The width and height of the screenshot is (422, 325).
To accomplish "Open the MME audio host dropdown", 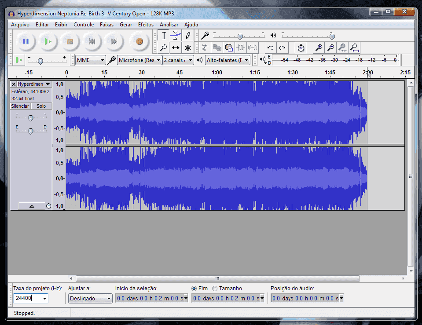I will (x=90, y=60).
